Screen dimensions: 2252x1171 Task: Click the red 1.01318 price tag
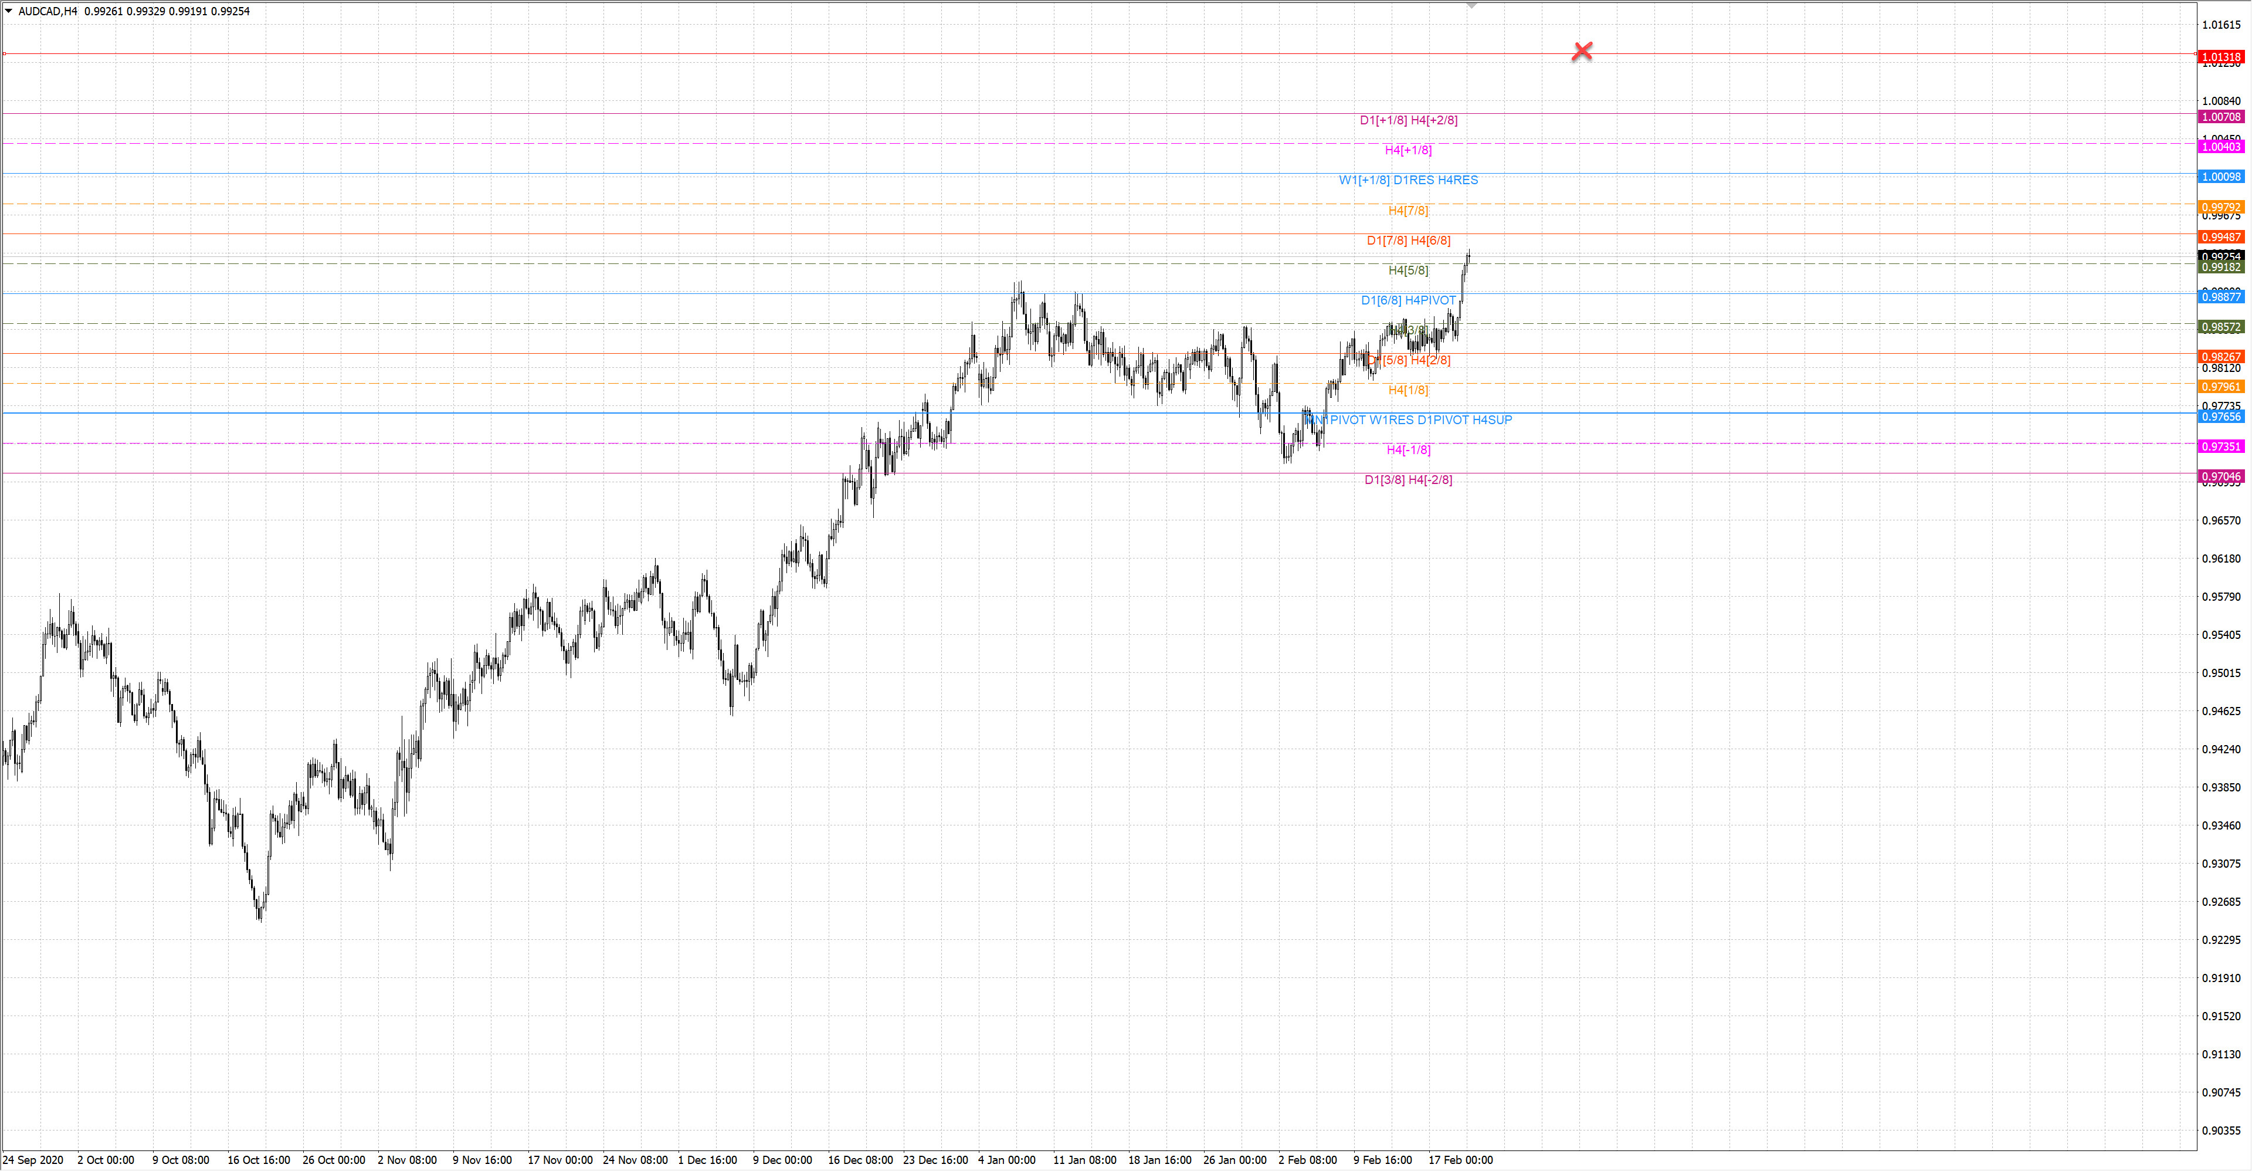coord(2220,57)
